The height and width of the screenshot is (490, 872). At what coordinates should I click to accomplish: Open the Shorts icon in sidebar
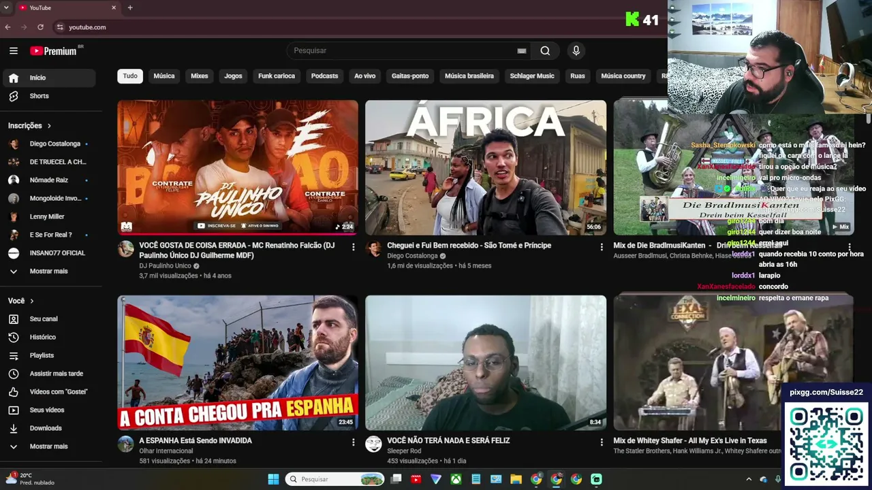click(14, 96)
